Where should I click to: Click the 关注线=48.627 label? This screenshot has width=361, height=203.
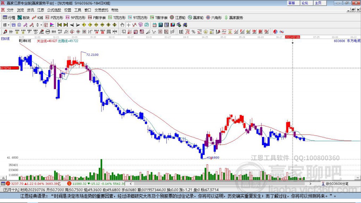47,41
